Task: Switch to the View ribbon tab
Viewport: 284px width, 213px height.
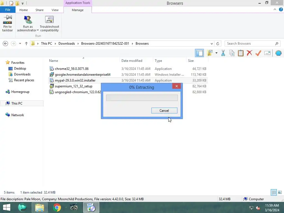Action: pos(55,10)
